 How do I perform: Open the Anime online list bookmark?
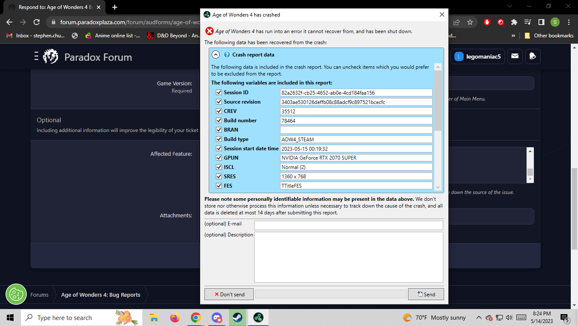[x=112, y=36]
